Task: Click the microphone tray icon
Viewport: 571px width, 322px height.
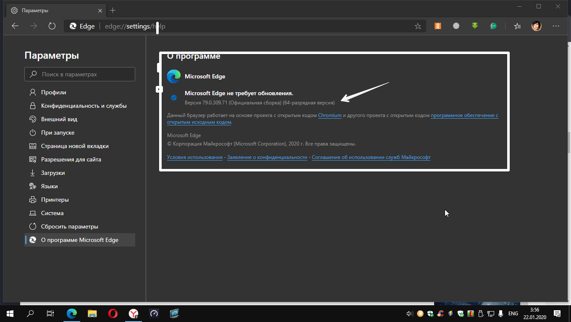Action: (x=500, y=314)
